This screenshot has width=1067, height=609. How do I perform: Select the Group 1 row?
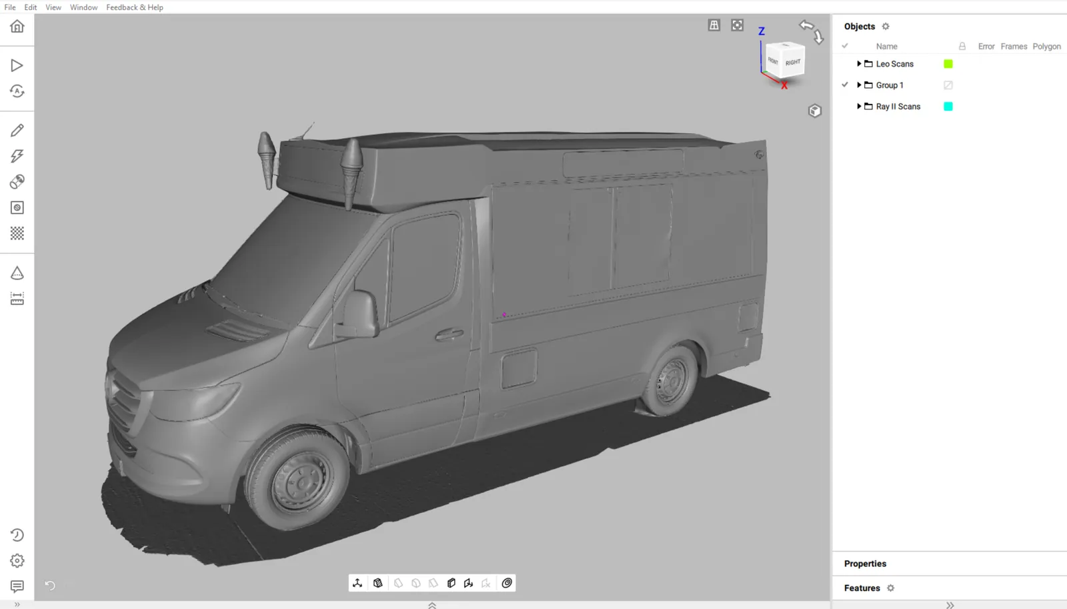[950, 85]
